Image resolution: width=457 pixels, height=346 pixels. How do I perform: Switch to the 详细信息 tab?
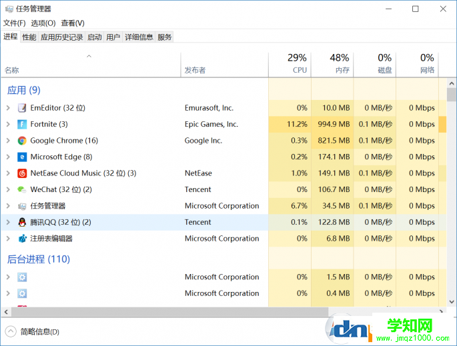click(139, 37)
